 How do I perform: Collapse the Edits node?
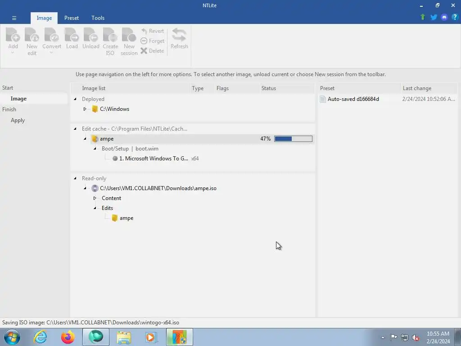pyautogui.click(x=95, y=208)
